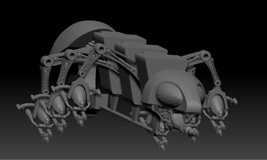Click the far-left leg's cylindrical knee joint
The image size is (267, 160).
click(x=47, y=61)
